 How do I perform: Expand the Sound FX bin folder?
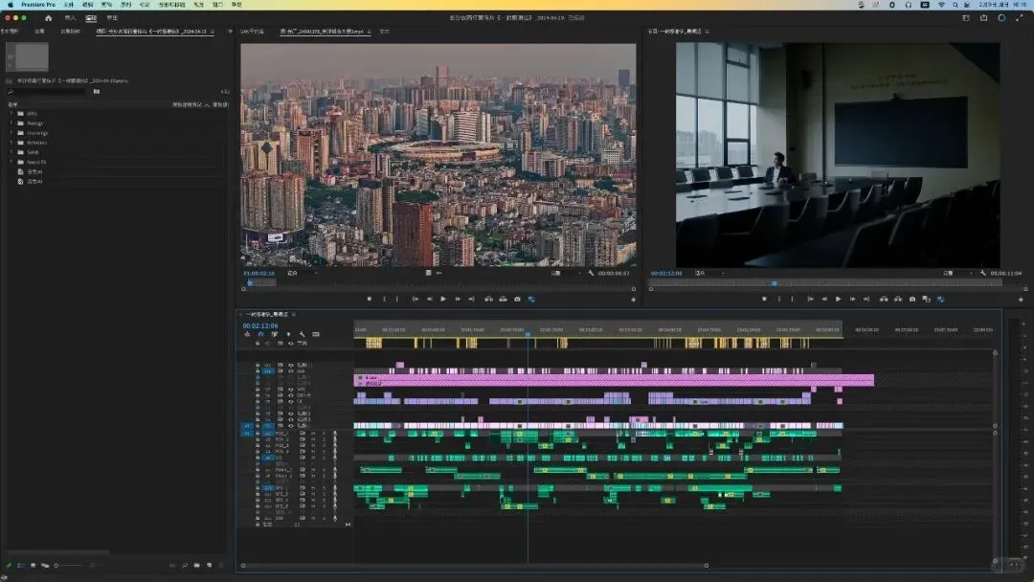coord(11,162)
